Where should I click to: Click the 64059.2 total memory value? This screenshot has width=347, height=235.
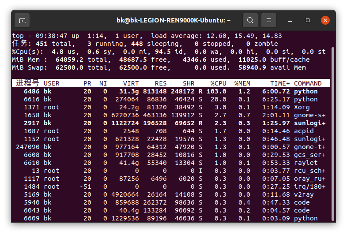pyautogui.click(x=69, y=60)
